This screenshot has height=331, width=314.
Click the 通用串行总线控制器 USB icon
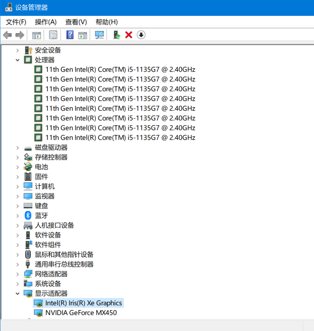click(x=28, y=264)
